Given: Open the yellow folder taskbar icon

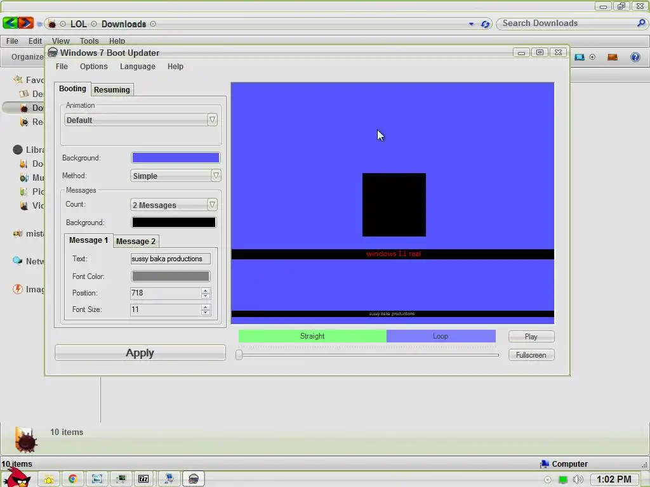Looking at the screenshot, I should pyautogui.click(x=49, y=479).
